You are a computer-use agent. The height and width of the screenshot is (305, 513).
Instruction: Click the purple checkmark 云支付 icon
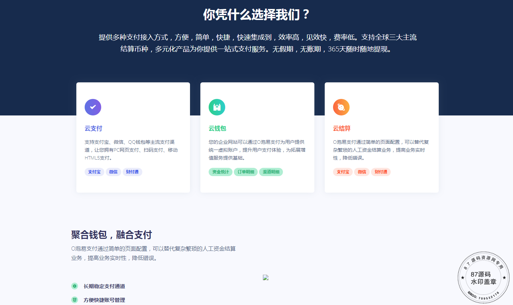(x=93, y=107)
